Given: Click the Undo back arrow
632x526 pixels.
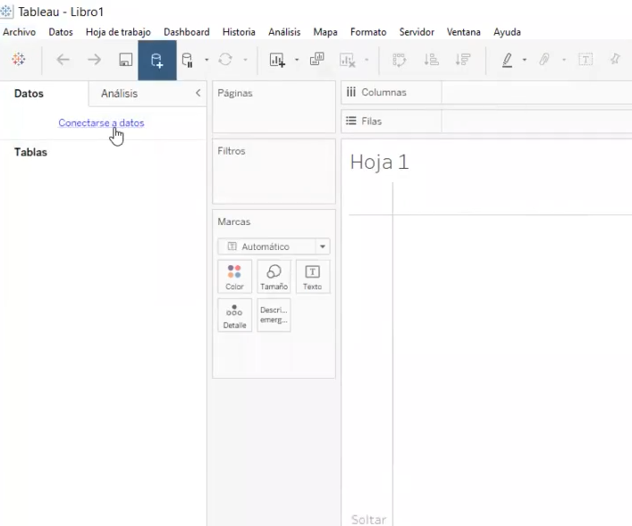Looking at the screenshot, I should (x=63, y=60).
